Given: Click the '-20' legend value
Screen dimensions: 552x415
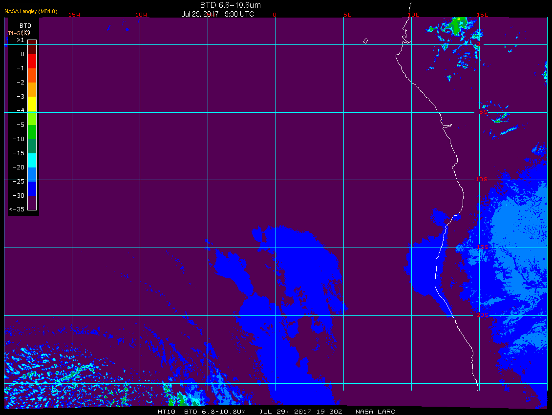Looking at the screenshot, I should point(19,167).
